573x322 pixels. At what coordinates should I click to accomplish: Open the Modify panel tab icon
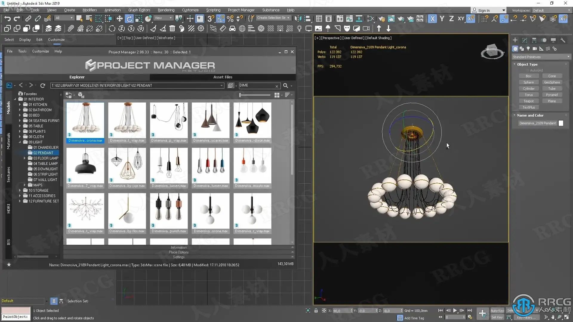coord(525,40)
